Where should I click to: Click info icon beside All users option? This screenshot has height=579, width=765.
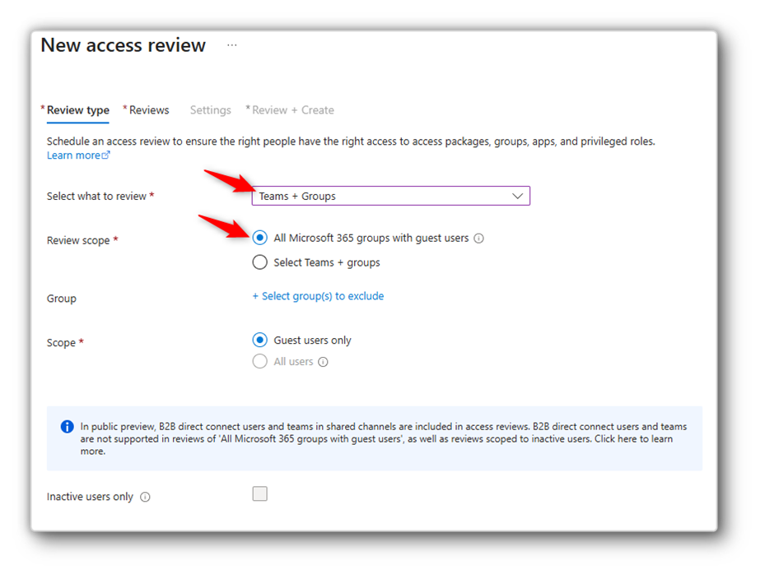click(323, 362)
